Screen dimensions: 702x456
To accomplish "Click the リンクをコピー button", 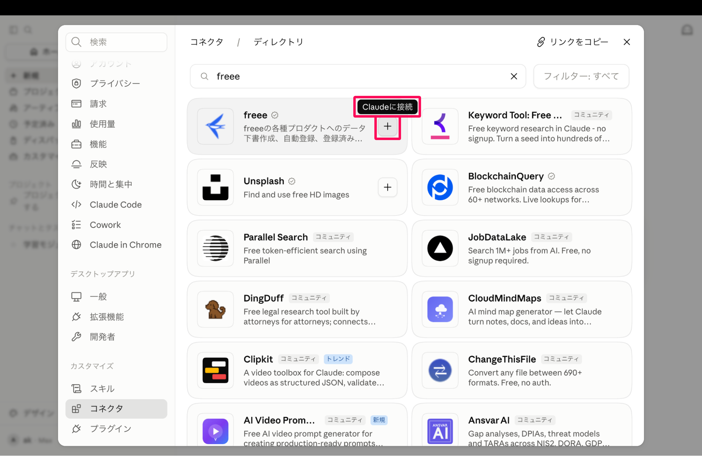I will [x=572, y=42].
